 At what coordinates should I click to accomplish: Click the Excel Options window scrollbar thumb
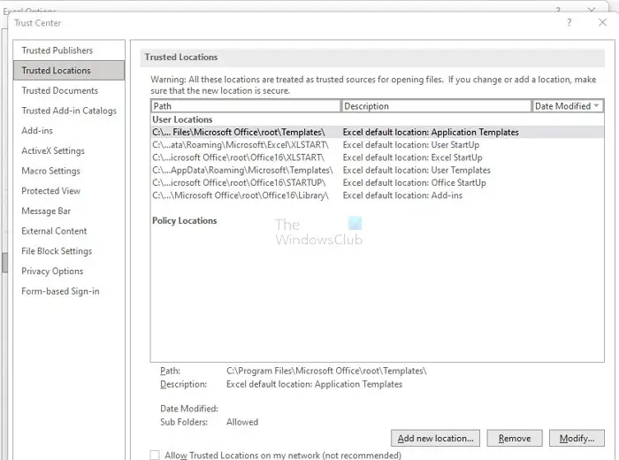pyautogui.click(x=4, y=263)
